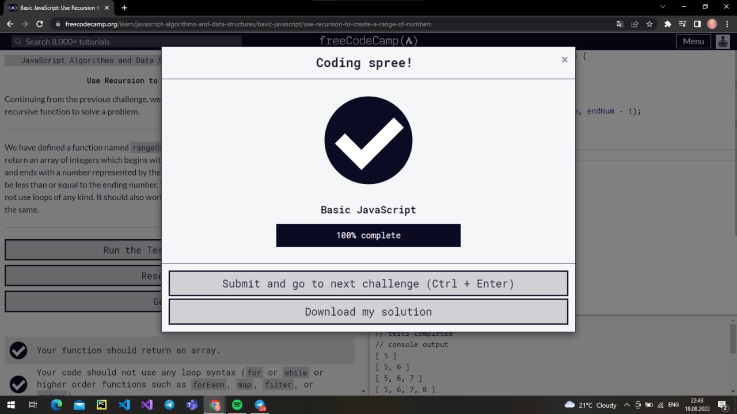Open the Google Translate page icon
Viewport: 737px width, 414px height.
pos(620,24)
